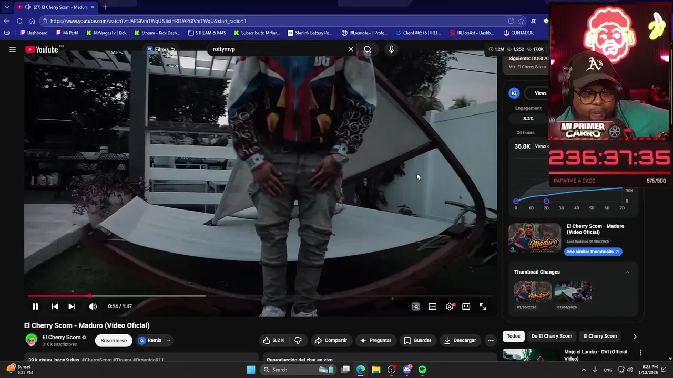Open the 01/06/2026 thumbnail change
673x378 pixels.
[533, 291]
